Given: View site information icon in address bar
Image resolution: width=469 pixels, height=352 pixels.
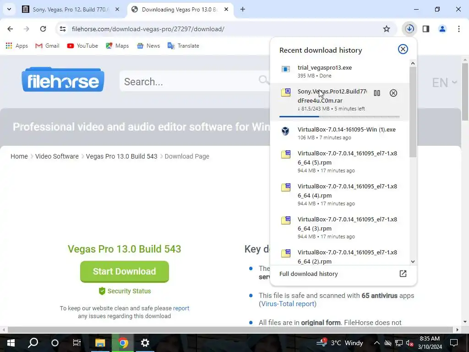Looking at the screenshot, I should 62,29.
